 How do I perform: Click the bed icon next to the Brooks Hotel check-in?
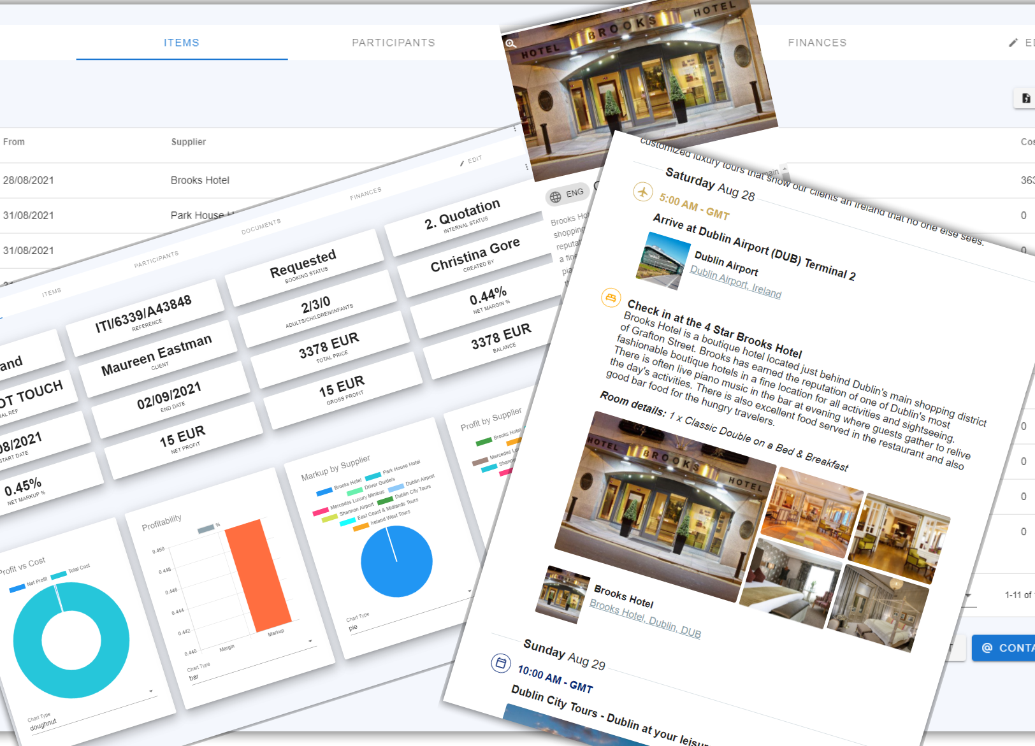611,298
